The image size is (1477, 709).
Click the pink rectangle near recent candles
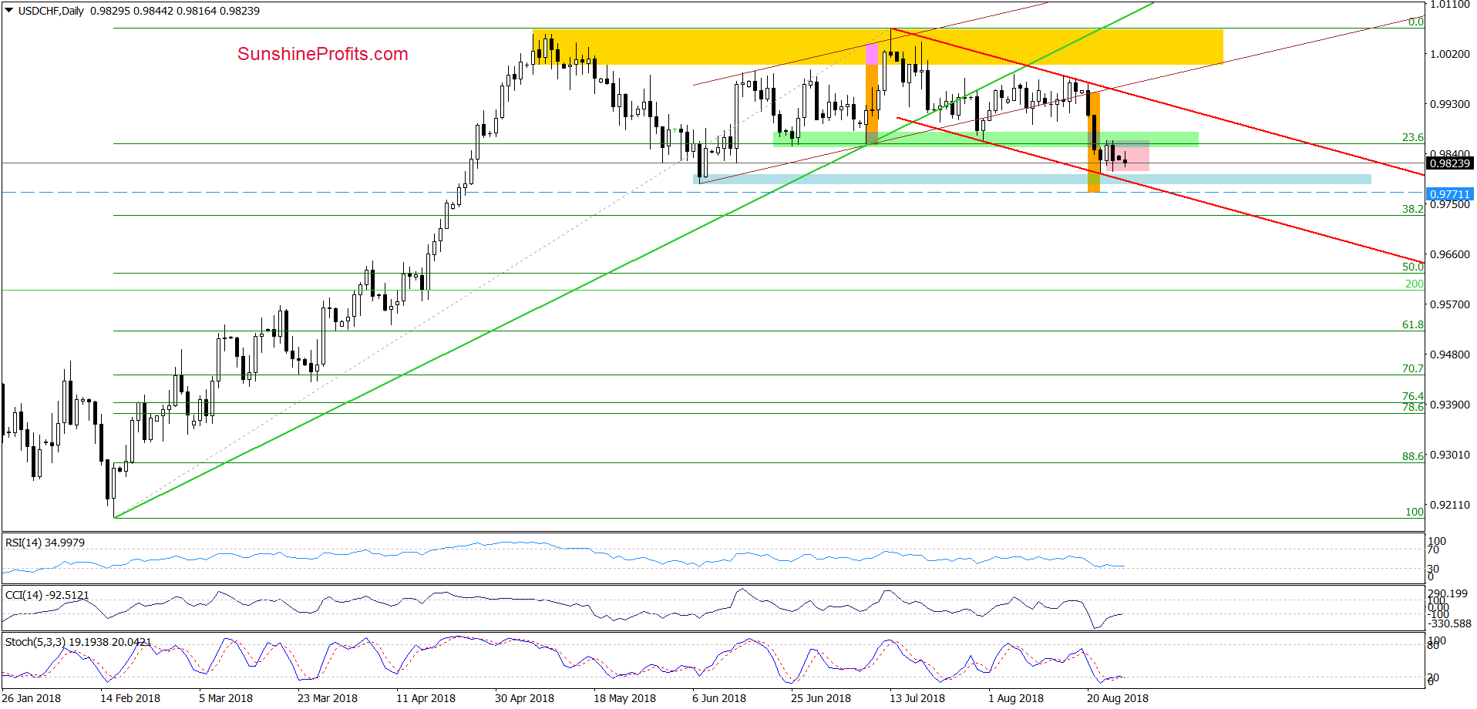pos(1127,156)
